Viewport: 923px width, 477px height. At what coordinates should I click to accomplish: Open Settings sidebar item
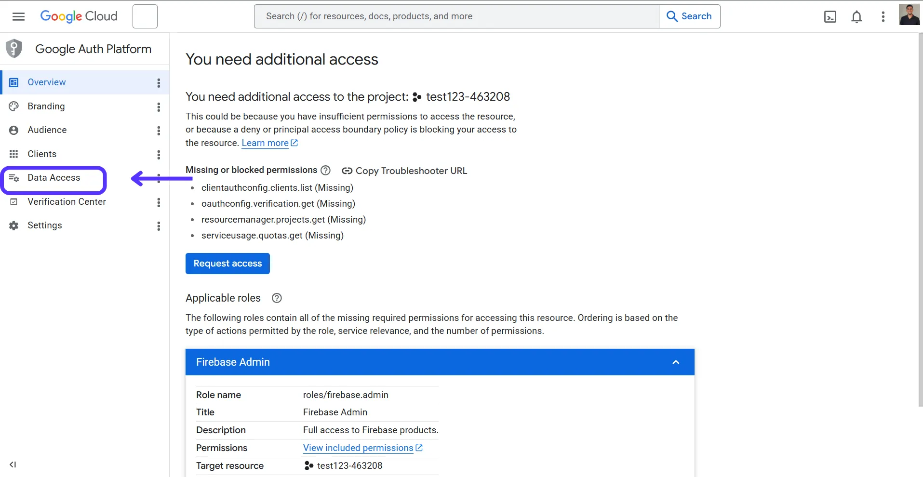[x=45, y=225]
